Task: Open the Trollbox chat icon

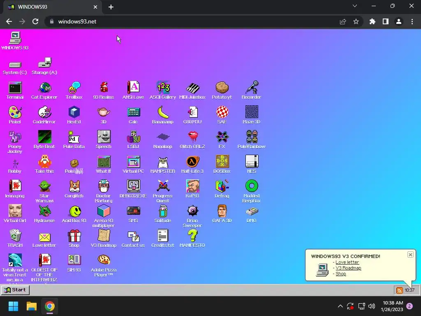Action: point(74,91)
